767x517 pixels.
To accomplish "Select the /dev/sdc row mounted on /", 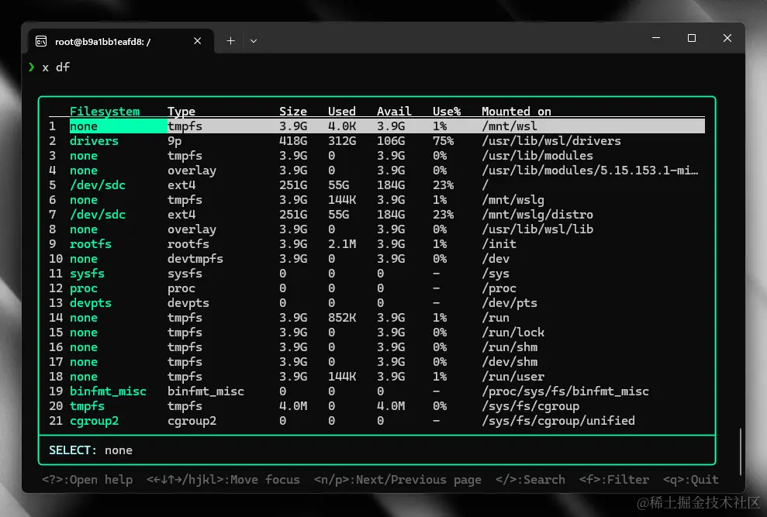I will pos(377,185).
